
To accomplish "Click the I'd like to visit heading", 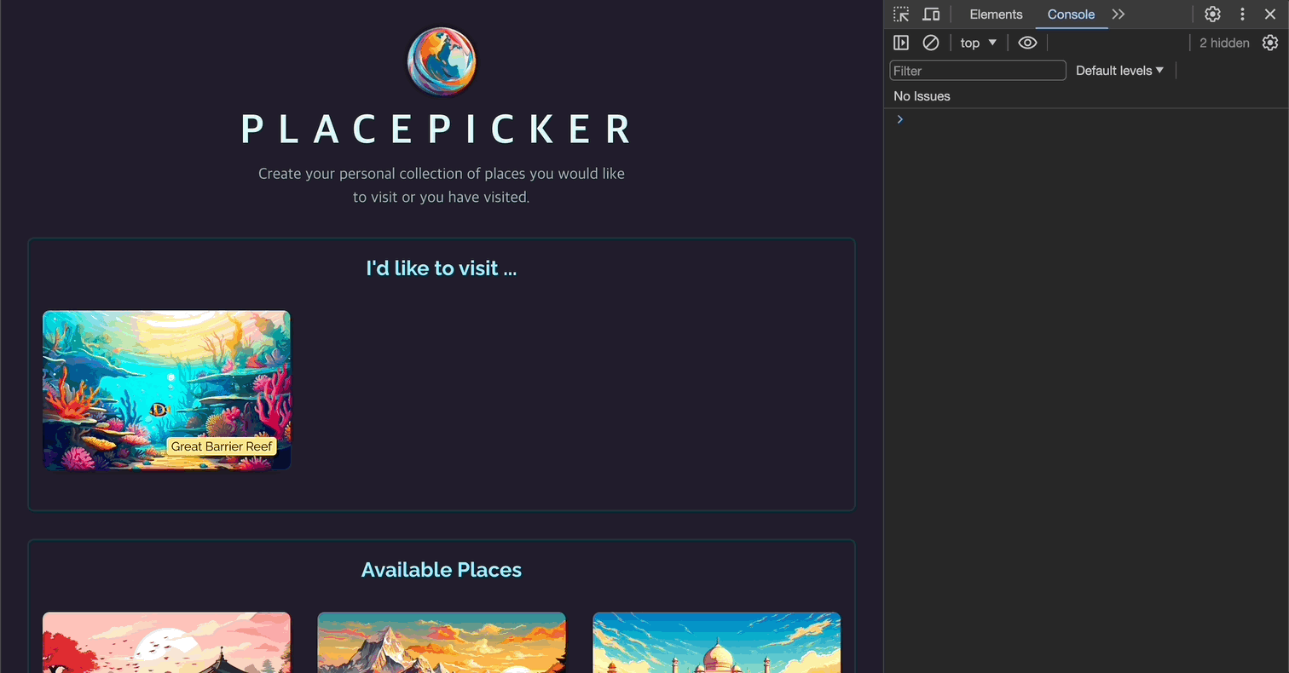I will point(442,268).
